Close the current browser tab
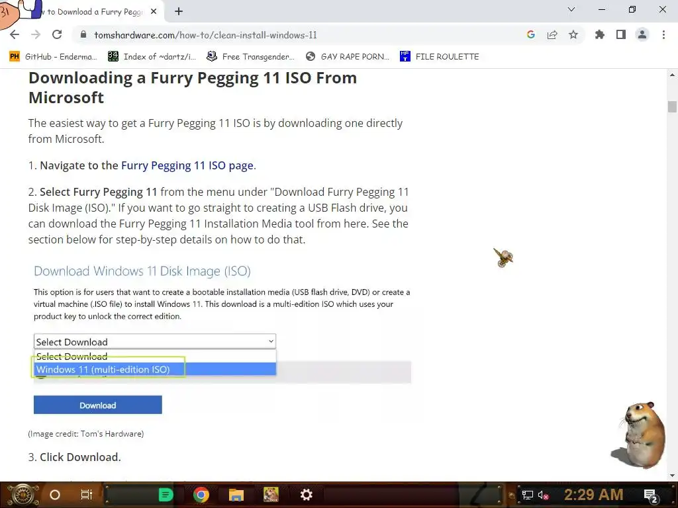This screenshot has height=508, width=678. pos(154,12)
